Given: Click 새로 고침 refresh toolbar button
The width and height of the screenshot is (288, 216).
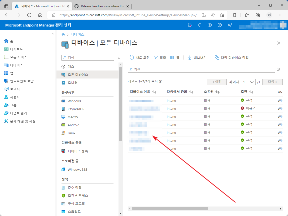Looking at the screenshot, I should [139, 58].
